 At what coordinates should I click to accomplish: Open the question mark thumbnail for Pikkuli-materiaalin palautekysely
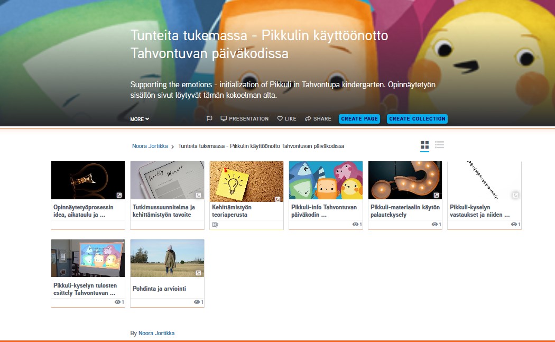click(405, 180)
